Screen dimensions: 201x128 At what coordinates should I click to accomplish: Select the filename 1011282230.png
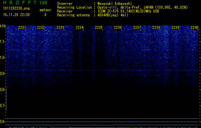click(17, 8)
